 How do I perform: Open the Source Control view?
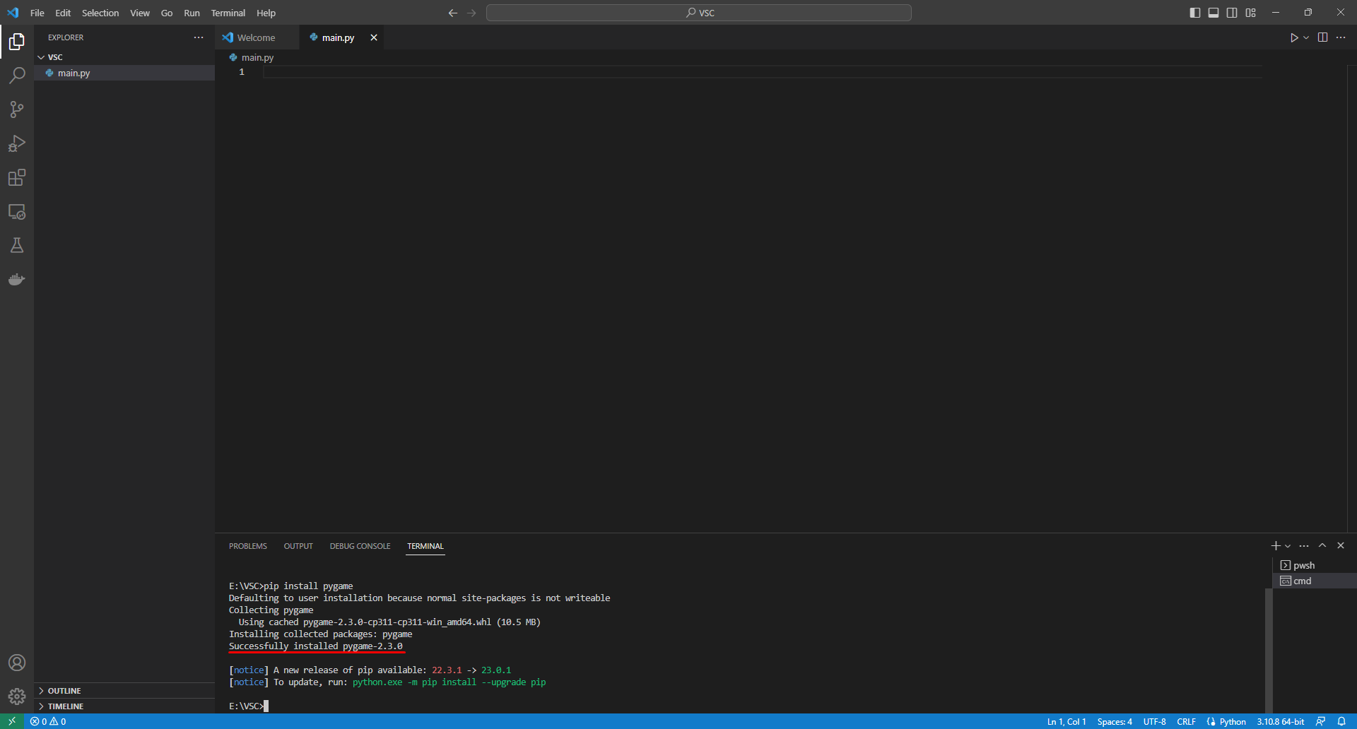[x=17, y=109]
